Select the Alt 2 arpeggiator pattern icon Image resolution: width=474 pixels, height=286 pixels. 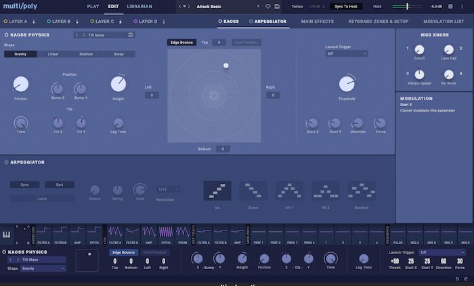pos(325,191)
